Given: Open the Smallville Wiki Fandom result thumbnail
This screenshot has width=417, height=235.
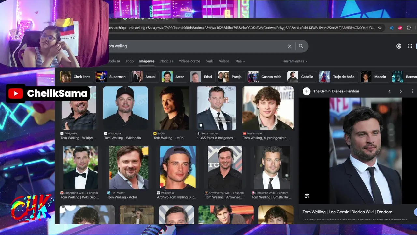Looking at the screenshot, I should click(272, 167).
